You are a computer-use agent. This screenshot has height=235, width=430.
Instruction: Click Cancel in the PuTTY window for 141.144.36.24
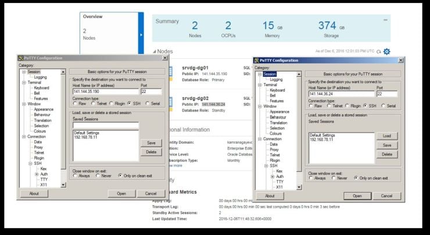(x=386, y=196)
